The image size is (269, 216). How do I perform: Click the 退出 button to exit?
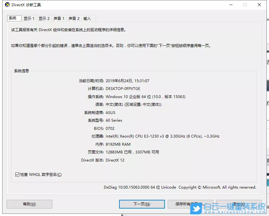pyautogui.click(x=240, y=204)
